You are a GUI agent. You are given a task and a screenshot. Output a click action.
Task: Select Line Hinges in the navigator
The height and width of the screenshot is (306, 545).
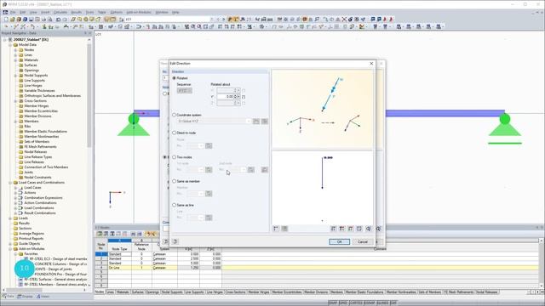click(x=33, y=85)
